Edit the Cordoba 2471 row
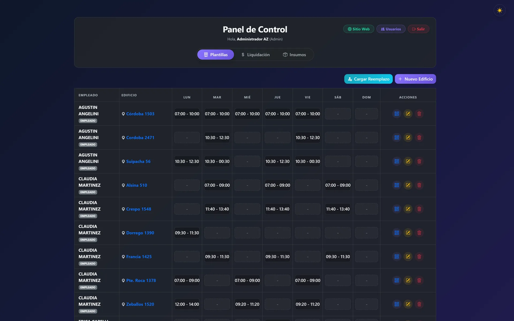 (408, 137)
